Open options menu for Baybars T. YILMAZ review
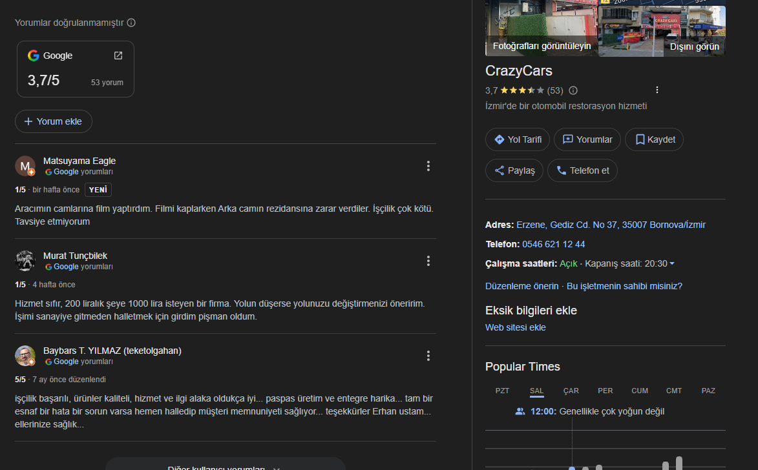 pyautogui.click(x=428, y=356)
